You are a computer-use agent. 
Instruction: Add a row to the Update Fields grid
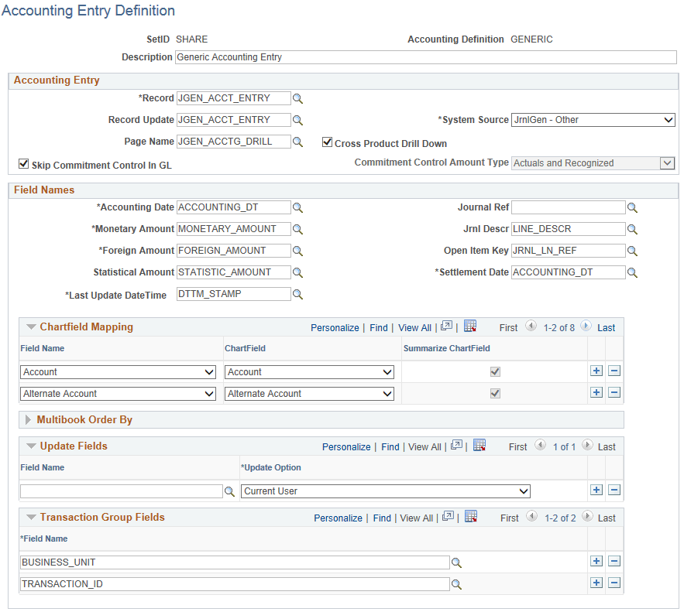coord(596,490)
